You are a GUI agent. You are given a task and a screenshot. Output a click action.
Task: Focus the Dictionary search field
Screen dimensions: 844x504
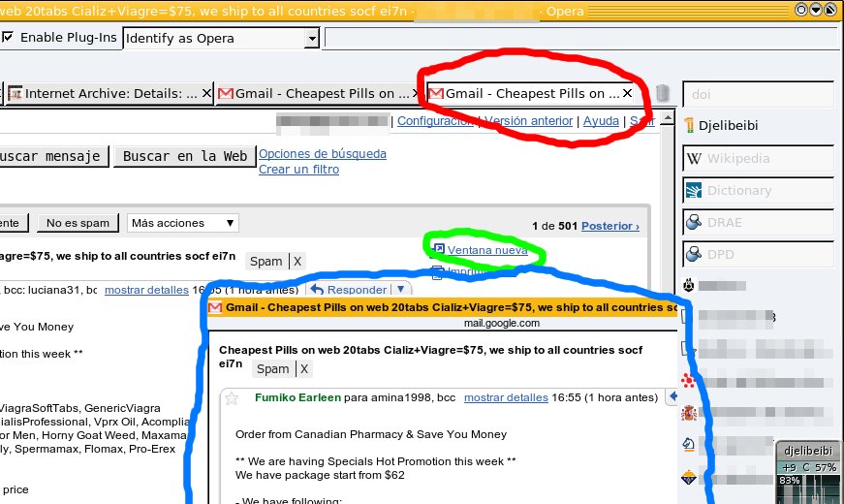pos(758,191)
